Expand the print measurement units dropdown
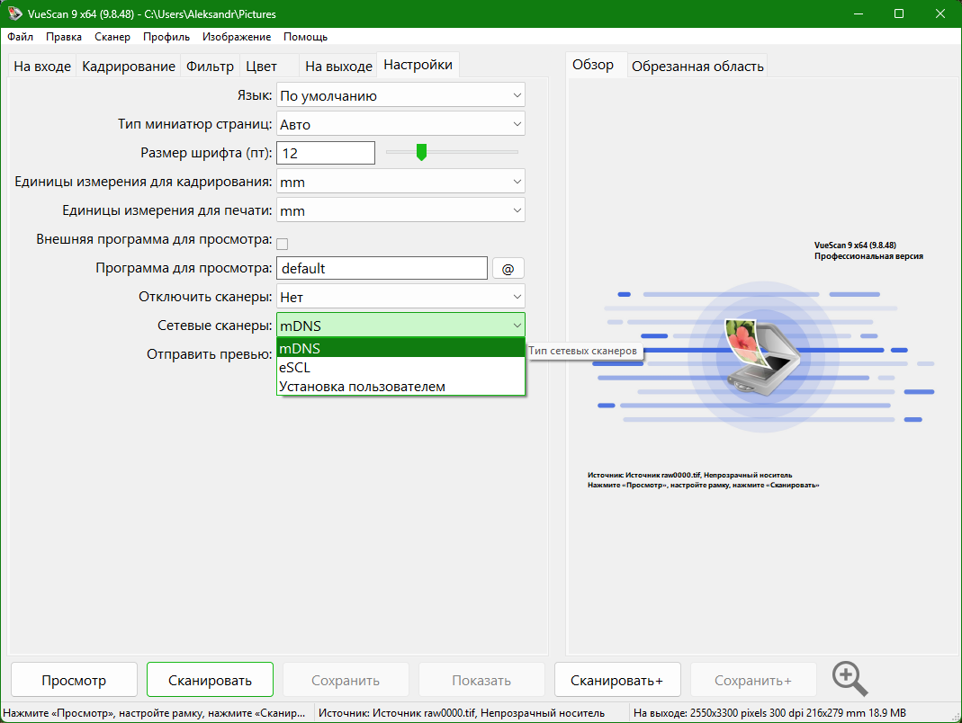962x723 pixels. [400, 210]
